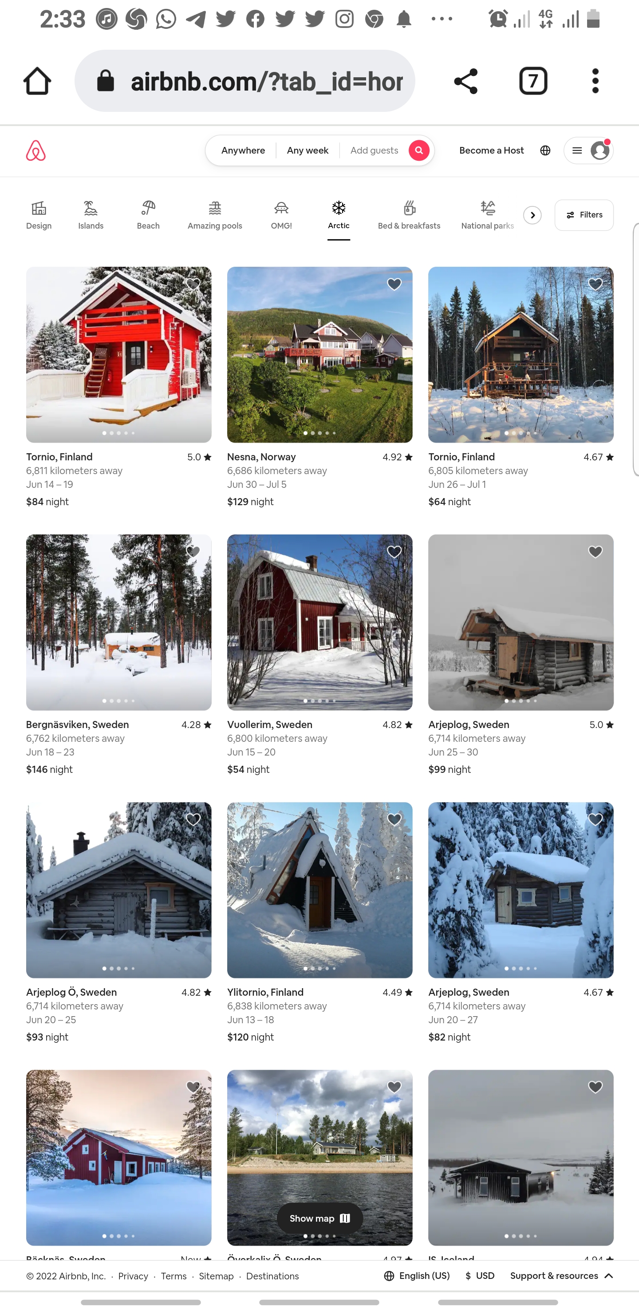This screenshot has height=1314, width=639.
Task: Save the Nesna, Norway listing with heart
Action: [394, 284]
